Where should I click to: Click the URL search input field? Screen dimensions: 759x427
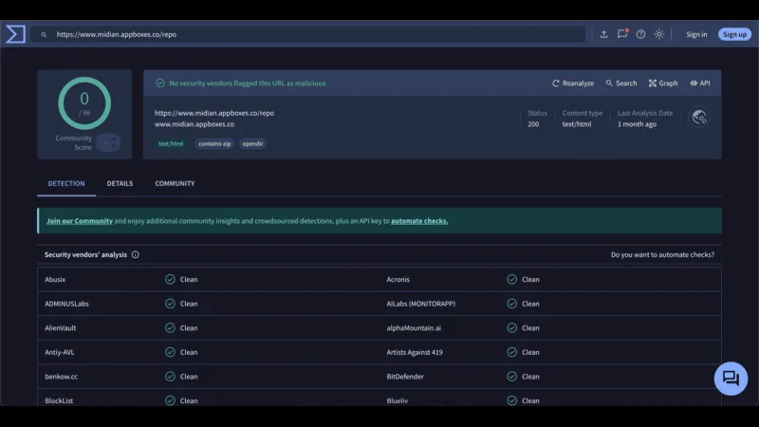[x=313, y=34]
